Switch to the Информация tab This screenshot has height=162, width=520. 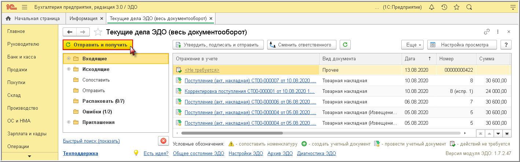click(84, 18)
